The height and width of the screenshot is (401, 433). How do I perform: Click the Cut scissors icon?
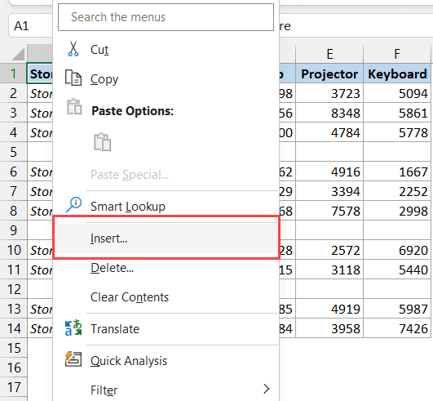coord(73,49)
